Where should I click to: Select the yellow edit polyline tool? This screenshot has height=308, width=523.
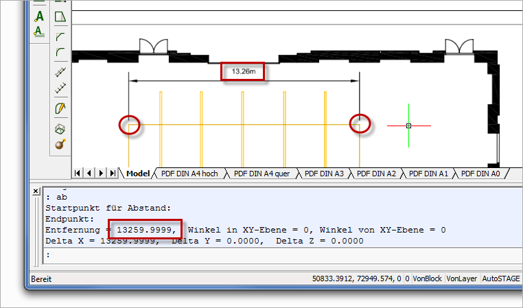pos(60,108)
